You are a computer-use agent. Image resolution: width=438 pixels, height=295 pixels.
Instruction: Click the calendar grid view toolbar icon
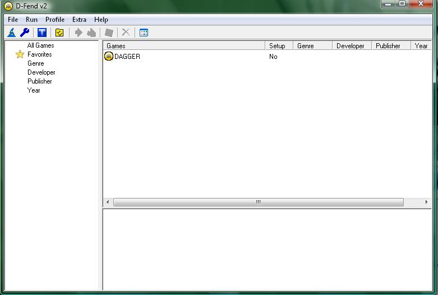coord(144,33)
